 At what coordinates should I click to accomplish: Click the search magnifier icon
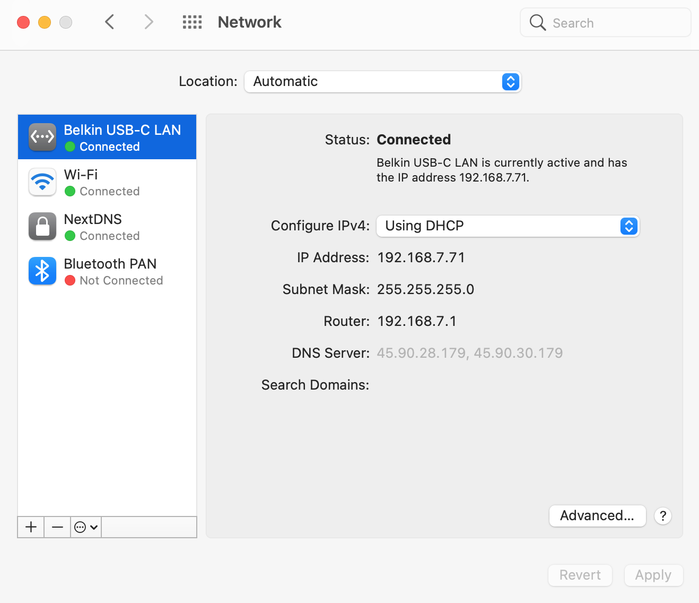click(537, 22)
